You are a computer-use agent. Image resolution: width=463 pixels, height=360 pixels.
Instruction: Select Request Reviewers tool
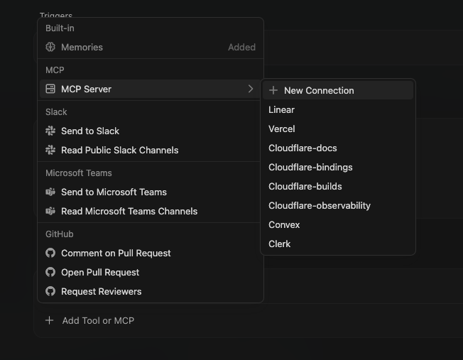[151, 292]
